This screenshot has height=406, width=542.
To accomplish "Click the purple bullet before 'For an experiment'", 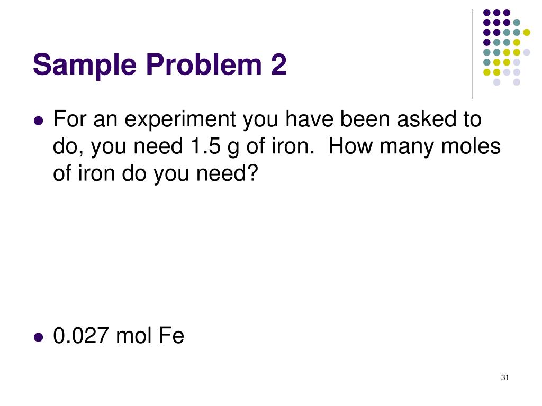I will [39, 121].
